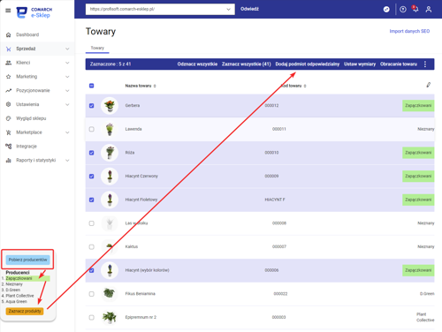The image size is (442, 332).
Task: Click the Klienci people icon
Action: (8, 63)
